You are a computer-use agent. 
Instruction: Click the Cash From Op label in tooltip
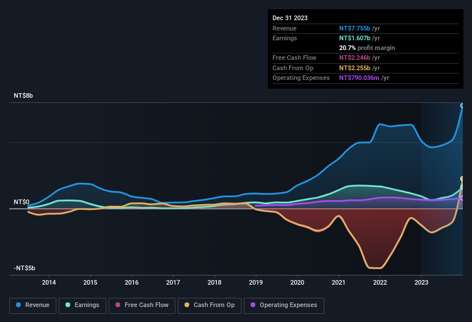293,68
